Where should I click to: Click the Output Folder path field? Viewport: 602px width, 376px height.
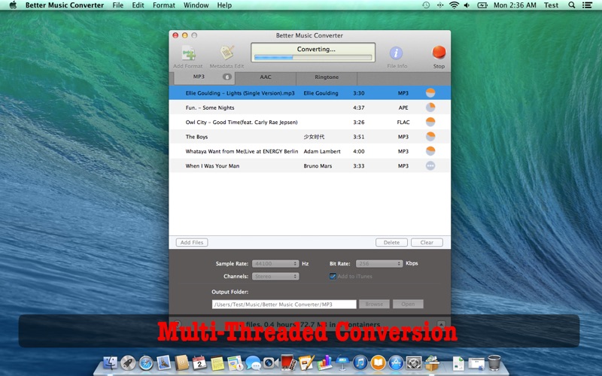(x=284, y=305)
